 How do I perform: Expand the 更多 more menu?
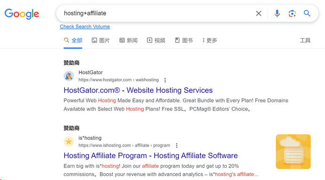pyautogui.click(x=210, y=40)
